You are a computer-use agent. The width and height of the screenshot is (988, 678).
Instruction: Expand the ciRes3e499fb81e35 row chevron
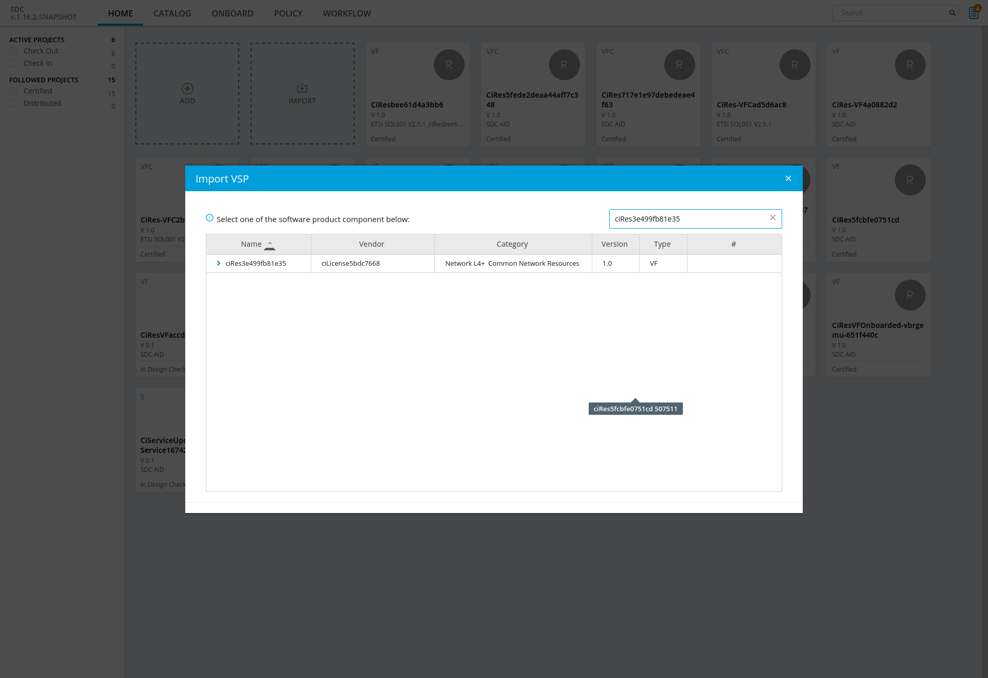(219, 263)
